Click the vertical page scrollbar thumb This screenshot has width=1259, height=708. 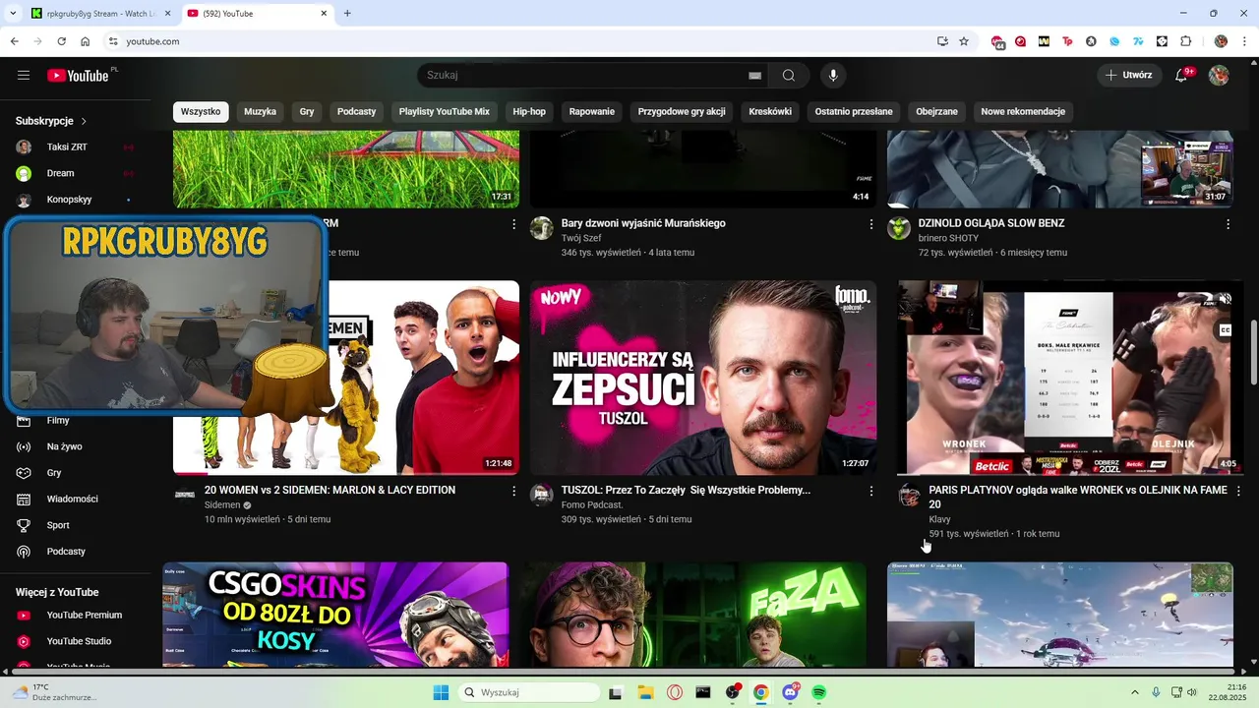click(x=1253, y=352)
